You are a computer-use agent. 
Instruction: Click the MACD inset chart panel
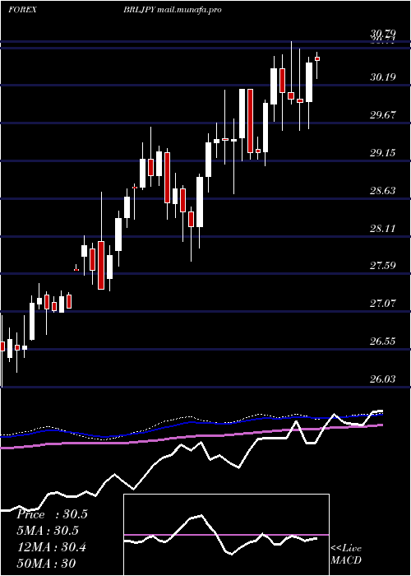(x=226, y=535)
